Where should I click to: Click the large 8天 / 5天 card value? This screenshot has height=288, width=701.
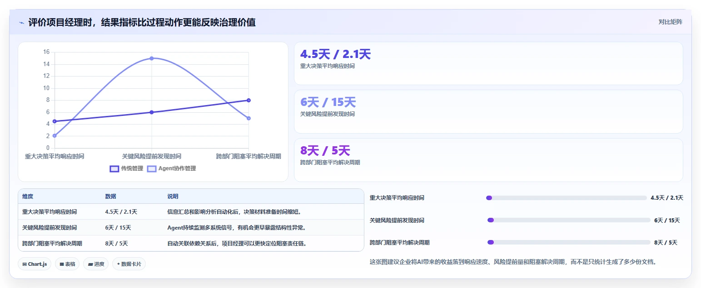tap(325, 150)
